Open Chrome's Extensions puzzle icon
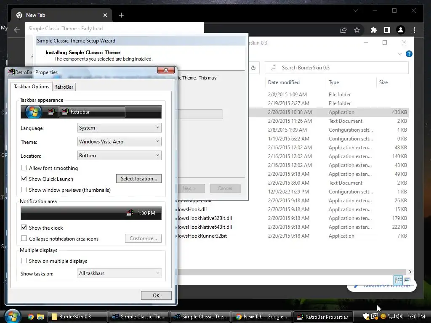The height and width of the screenshot is (323, 431). [374, 30]
